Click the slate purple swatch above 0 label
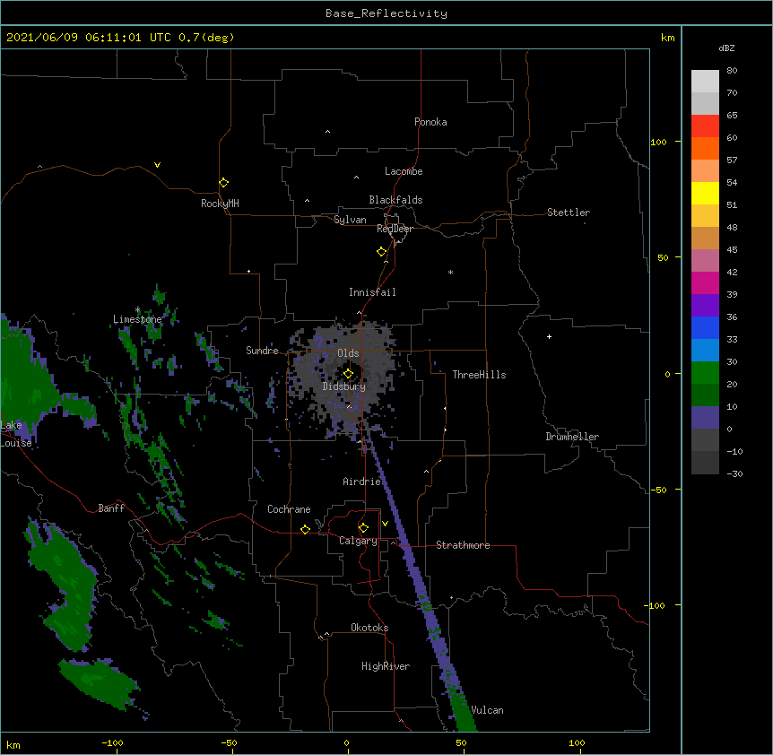Screen dimensions: 773x755 pos(705,418)
